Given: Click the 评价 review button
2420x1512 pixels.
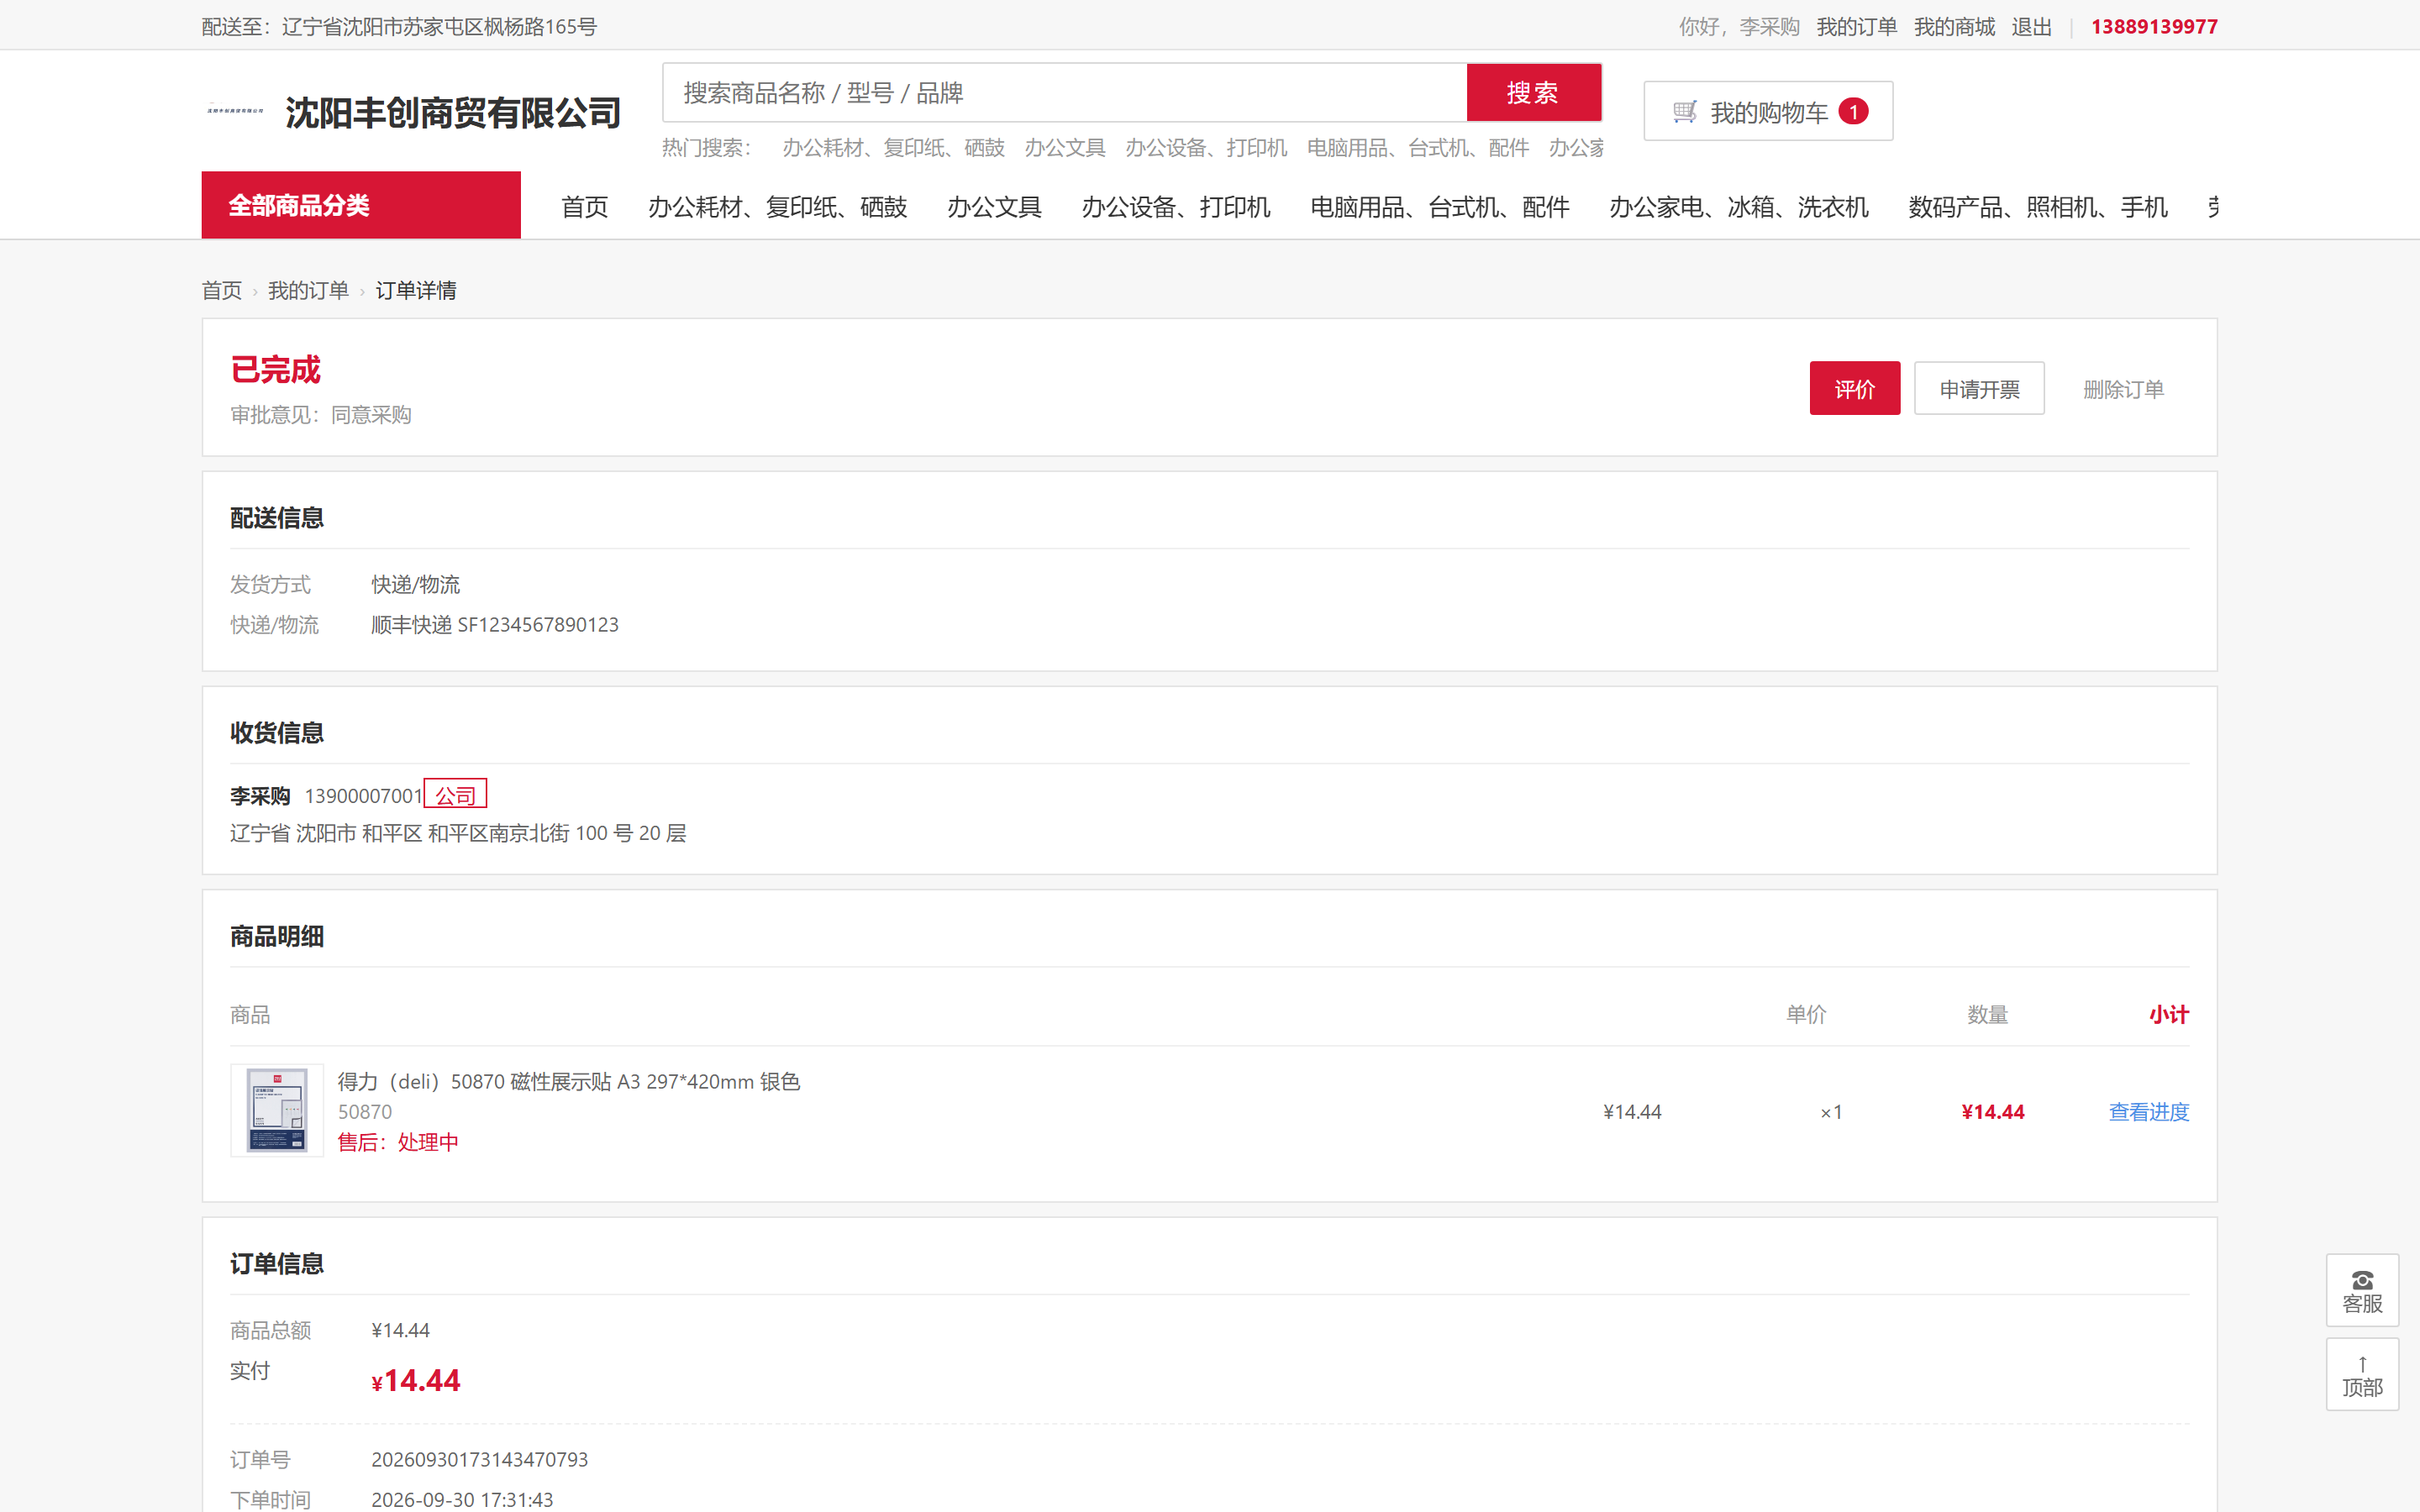Looking at the screenshot, I should (x=1854, y=388).
